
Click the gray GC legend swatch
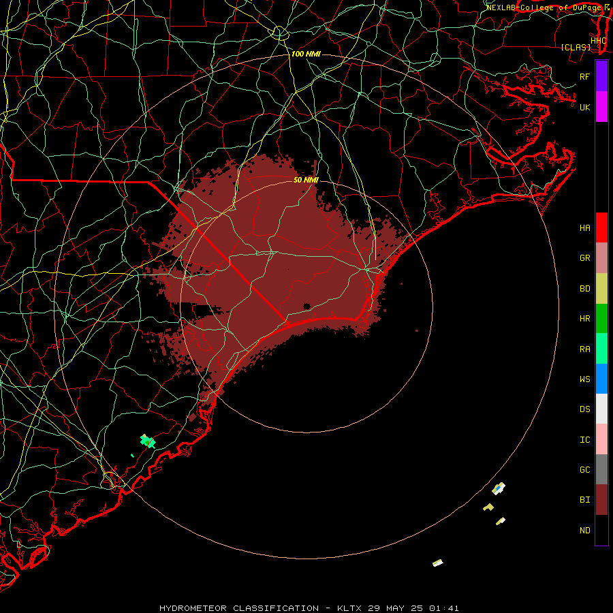point(601,469)
